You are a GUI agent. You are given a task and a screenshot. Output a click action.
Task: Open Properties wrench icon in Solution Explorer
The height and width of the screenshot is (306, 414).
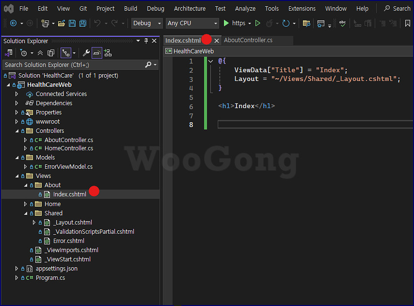[86, 53]
